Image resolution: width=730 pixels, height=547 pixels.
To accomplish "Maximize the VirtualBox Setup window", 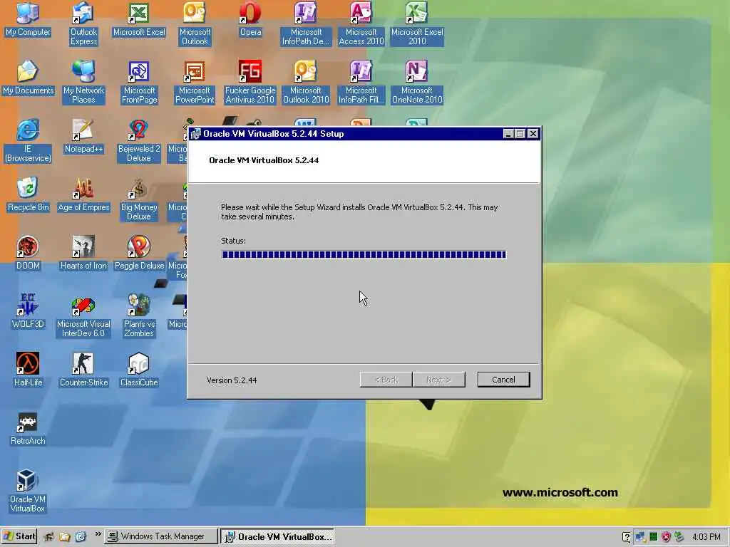I will point(520,134).
